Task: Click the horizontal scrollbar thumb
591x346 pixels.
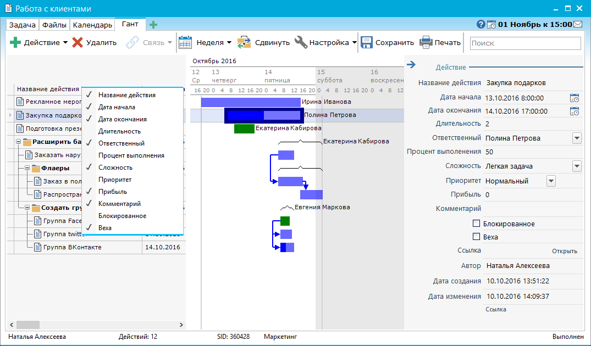Action: coord(28,325)
